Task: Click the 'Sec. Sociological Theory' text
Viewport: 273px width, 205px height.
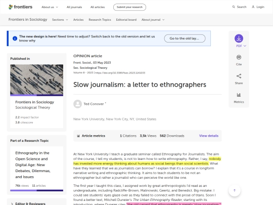Action: coord(90,68)
